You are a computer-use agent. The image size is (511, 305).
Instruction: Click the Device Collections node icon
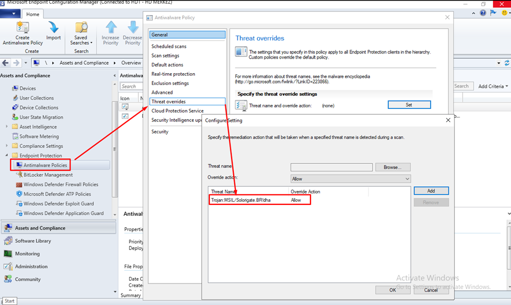tap(15, 107)
